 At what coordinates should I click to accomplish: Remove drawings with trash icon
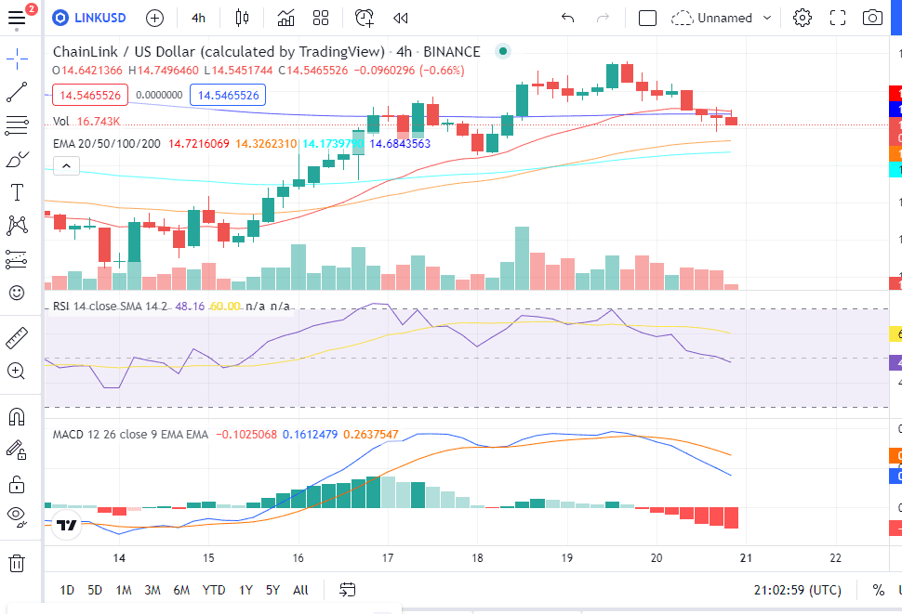[17, 563]
